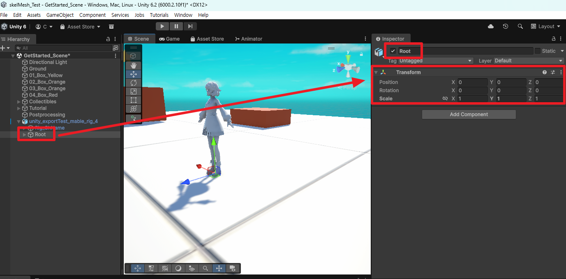Open the Unity cloud icon
The width and height of the screenshot is (566, 279).
(491, 26)
